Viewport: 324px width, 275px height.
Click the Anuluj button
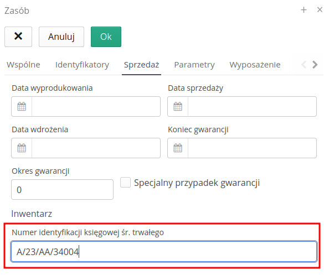click(61, 37)
